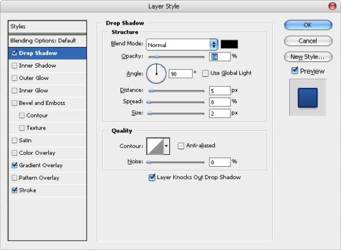Select the Drop Shadow style row
341x250 pixels.
48,53
